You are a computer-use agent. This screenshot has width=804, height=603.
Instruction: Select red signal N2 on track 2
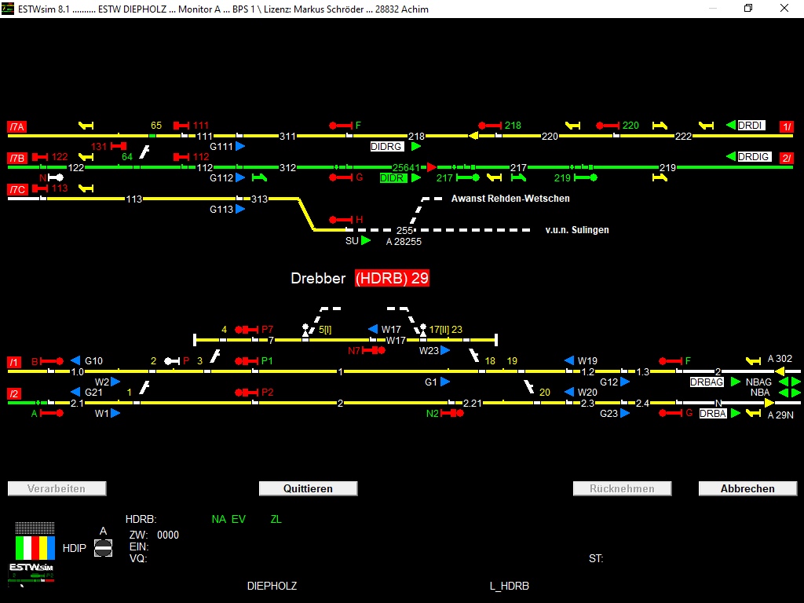pos(452,413)
